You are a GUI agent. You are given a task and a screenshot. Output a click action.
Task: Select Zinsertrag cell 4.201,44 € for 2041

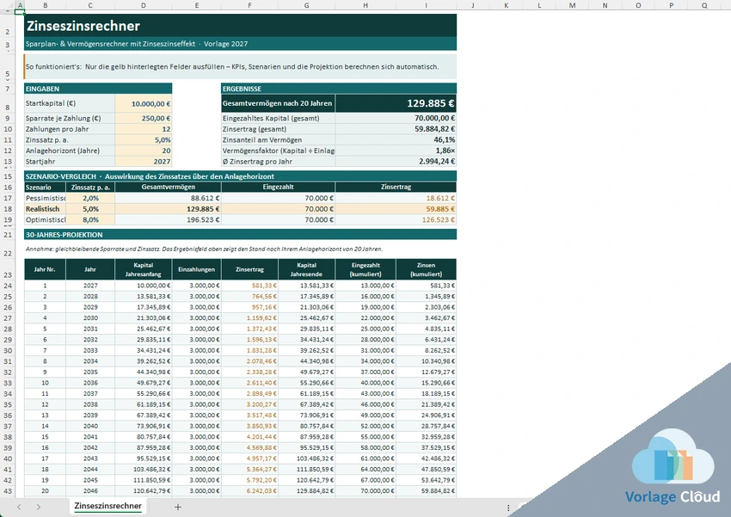click(250, 437)
